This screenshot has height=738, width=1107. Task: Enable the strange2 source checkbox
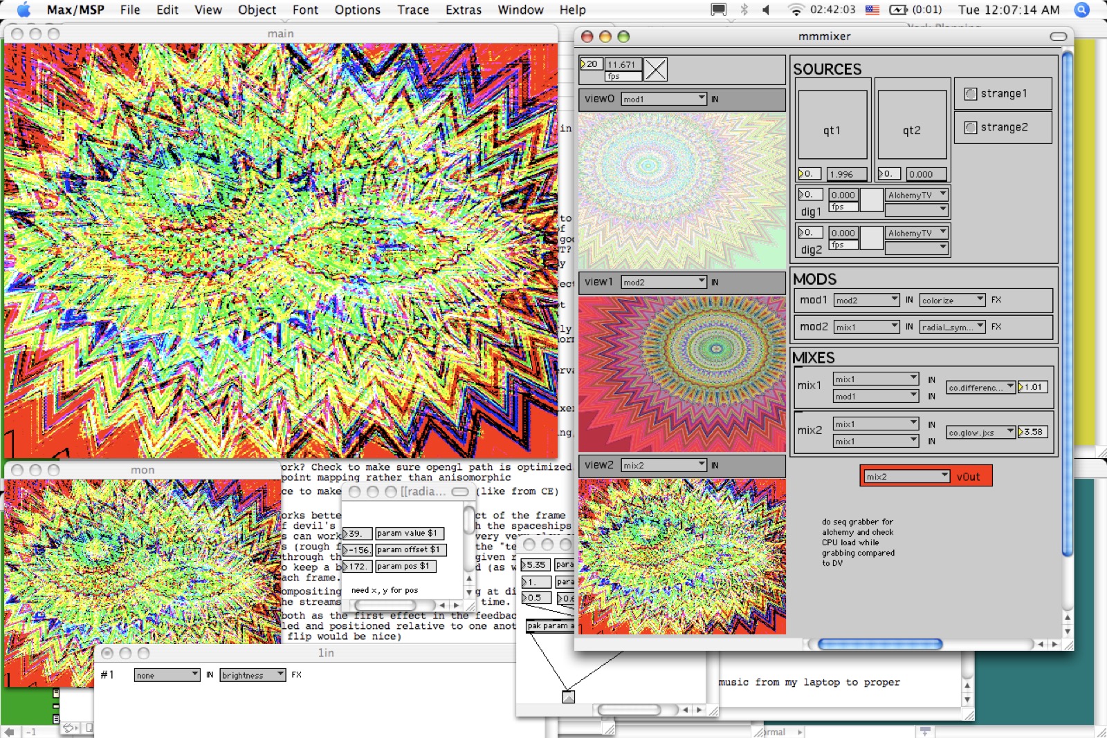(971, 128)
